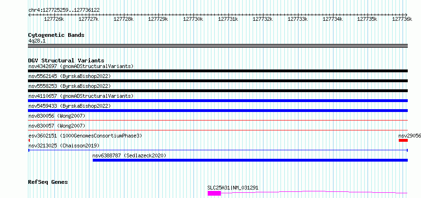Screen dimensions: 421x198
Task: Open the nsv6388787 (Sedlazeck2020) label
Action: coord(130,155)
